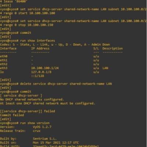Screen dimensions: 147x147
Task: Click the eth3 interface name
Action: tap(4, 68)
